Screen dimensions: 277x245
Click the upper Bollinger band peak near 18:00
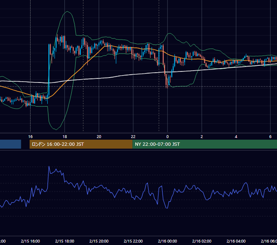pos(67,11)
